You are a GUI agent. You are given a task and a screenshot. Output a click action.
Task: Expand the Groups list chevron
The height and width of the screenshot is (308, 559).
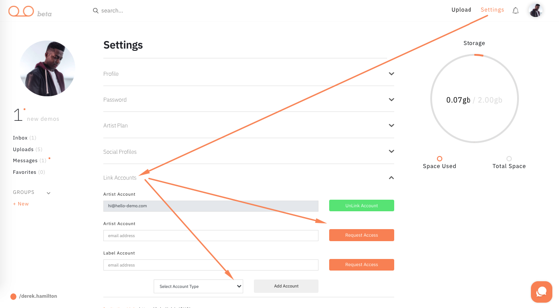coord(49,193)
